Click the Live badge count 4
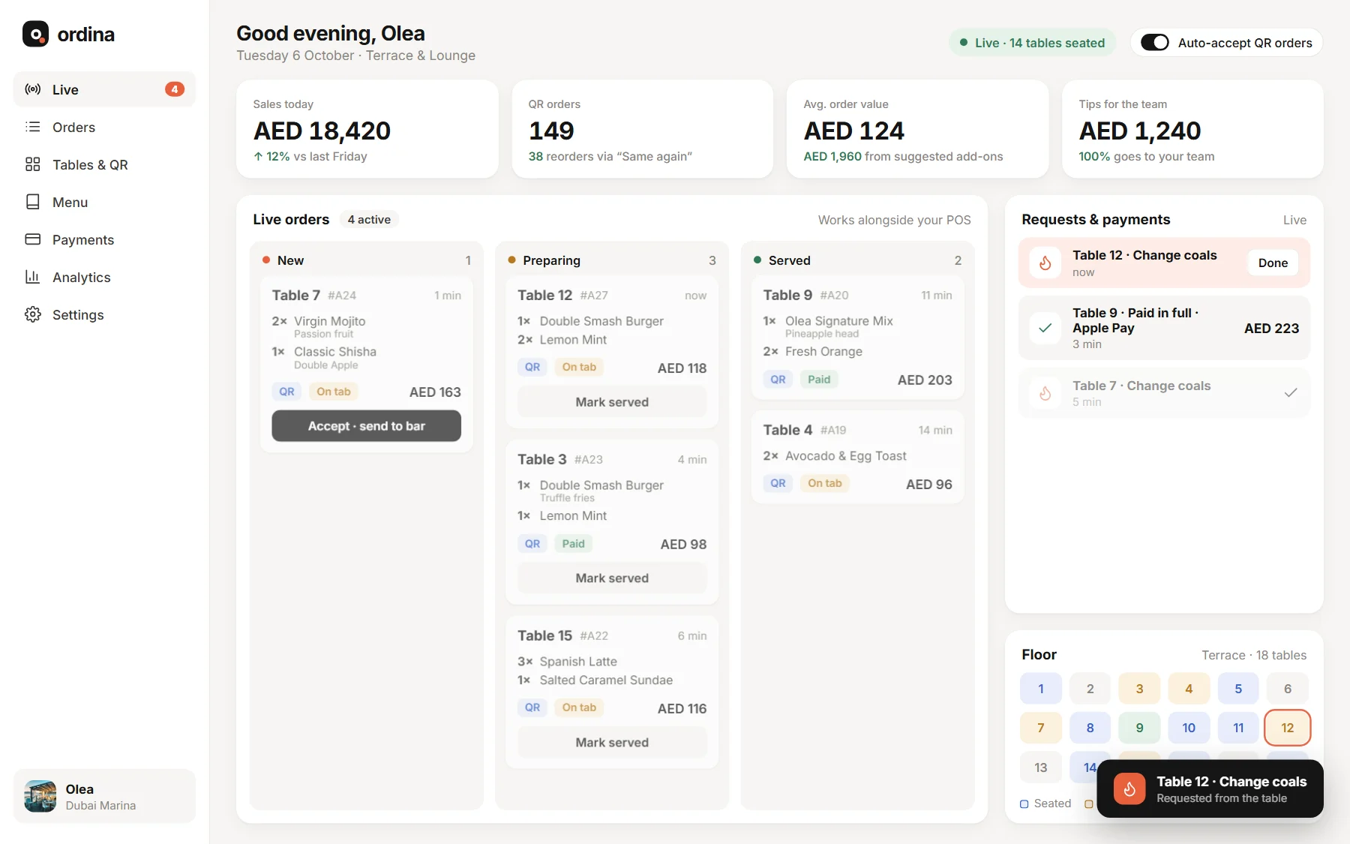 (175, 89)
